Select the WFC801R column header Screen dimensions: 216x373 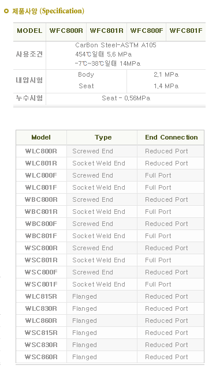pyautogui.click(x=107, y=31)
